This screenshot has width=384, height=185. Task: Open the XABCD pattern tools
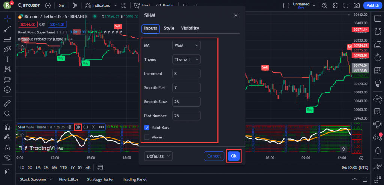click(7, 69)
